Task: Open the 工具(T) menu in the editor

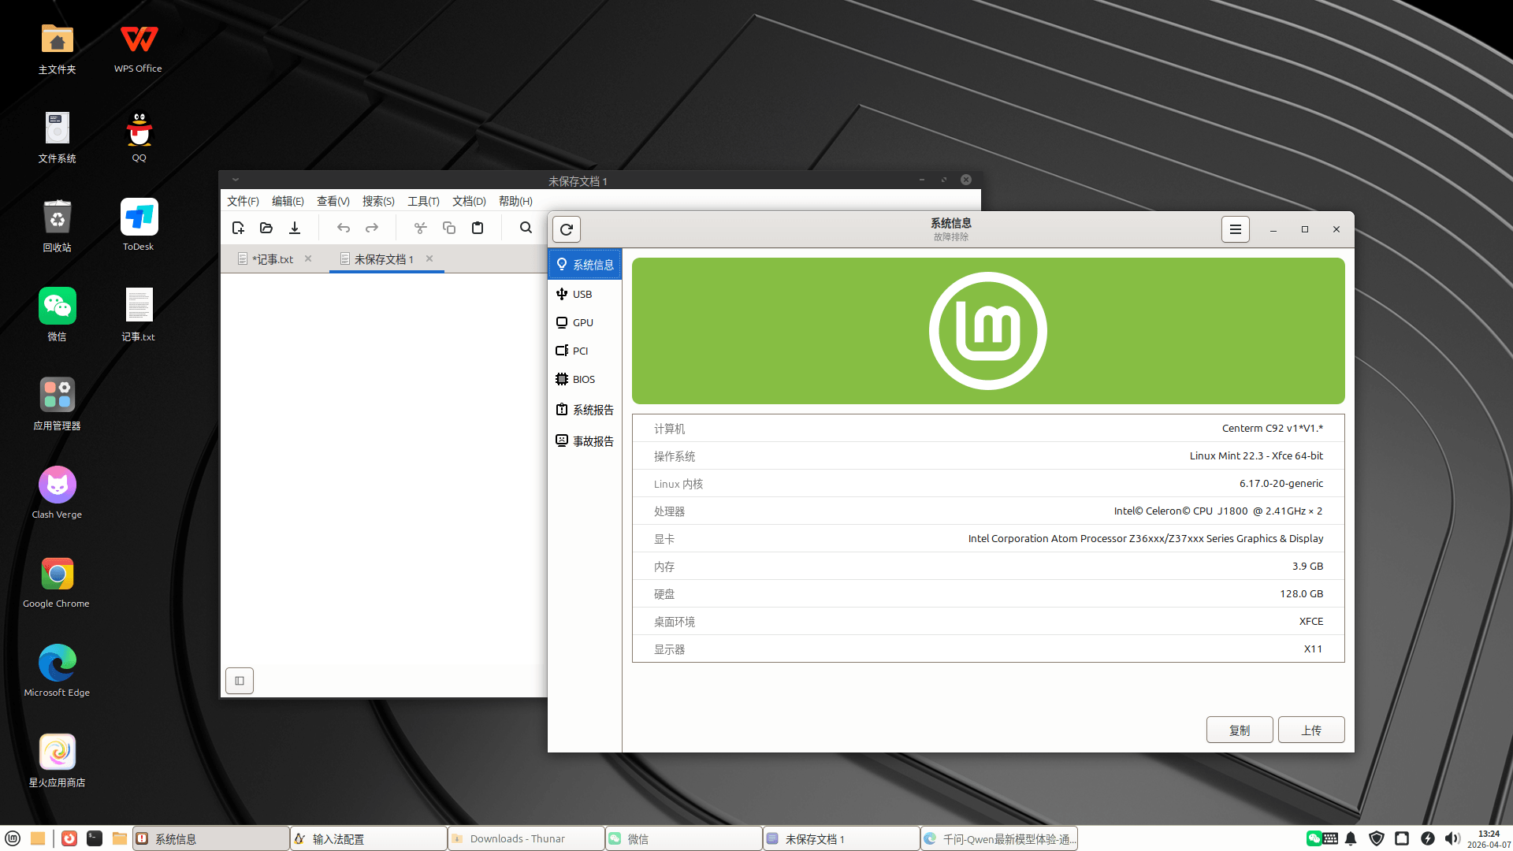Action: (422, 201)
